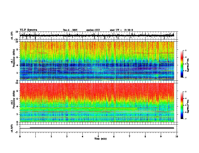The image size is (199, 153).
Task: Click time axis tick label "3"
Action: click(67, 136)
